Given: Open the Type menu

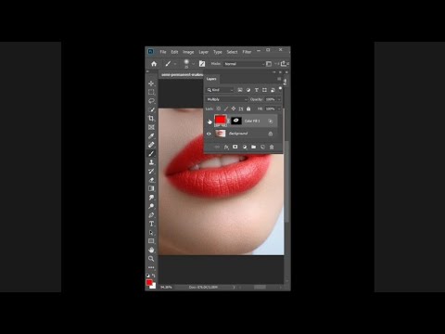Looking at the screenshot, I should pos(218,52).
